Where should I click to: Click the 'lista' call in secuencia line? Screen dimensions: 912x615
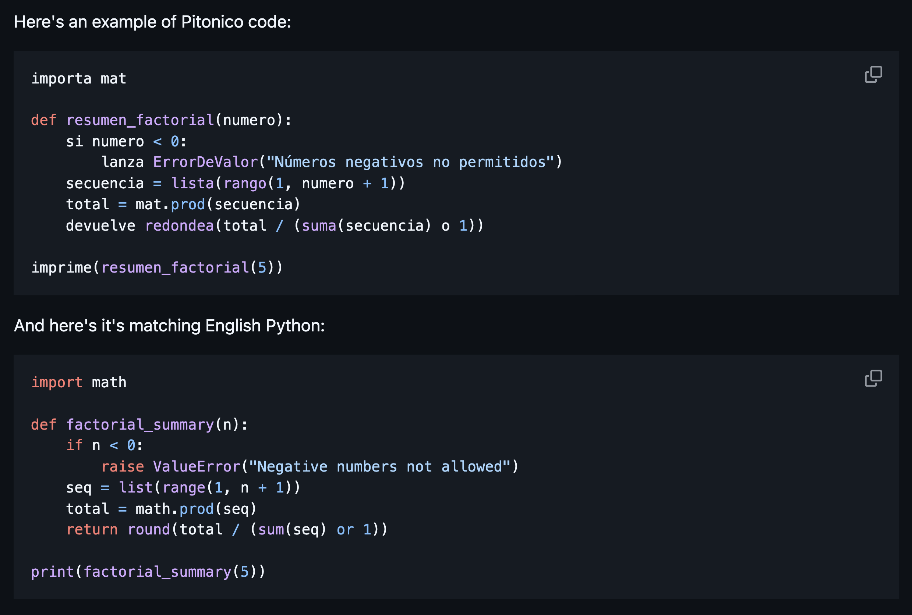(x=192, y=183)
